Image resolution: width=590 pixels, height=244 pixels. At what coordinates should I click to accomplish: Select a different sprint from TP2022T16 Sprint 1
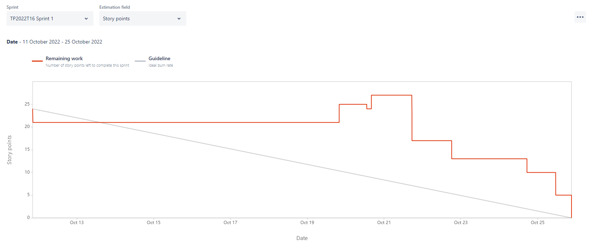50,18
